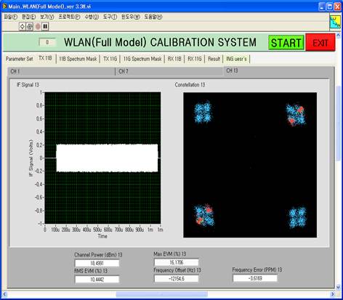Screen dimensions: 343x300
Task: Click the Constellation 13 plot
Action: click(x=250, y=165)
